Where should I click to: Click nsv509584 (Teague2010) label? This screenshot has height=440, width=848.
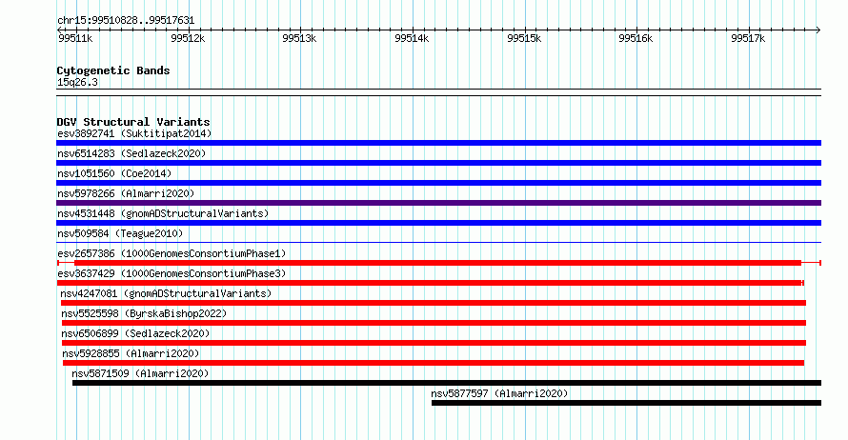point(120,233)
